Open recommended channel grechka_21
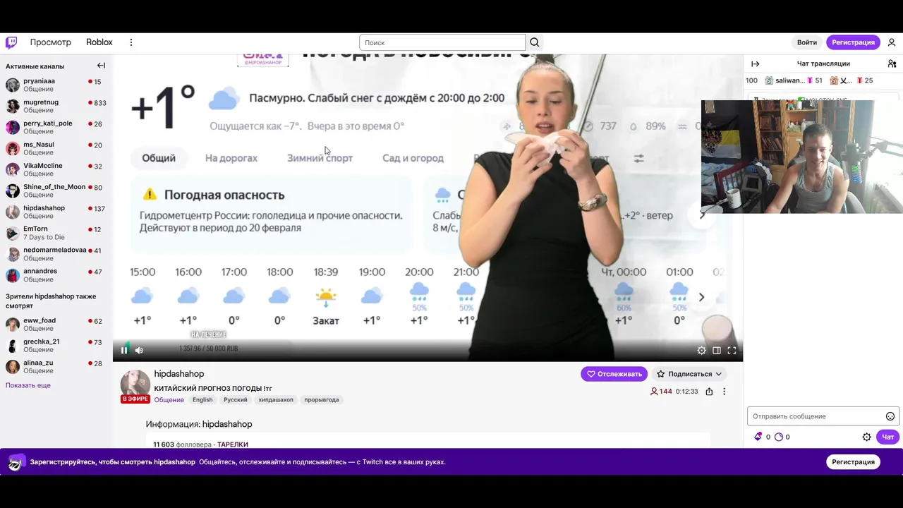This screenshot has width=903, height=508. [x=56, y=345]
